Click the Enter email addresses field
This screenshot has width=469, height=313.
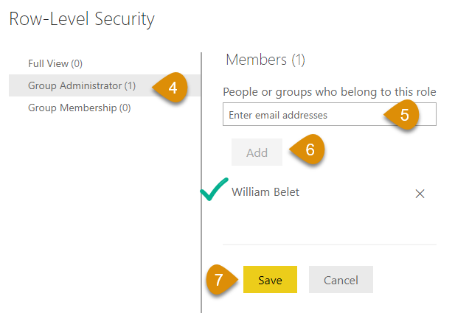coord(302,115)
